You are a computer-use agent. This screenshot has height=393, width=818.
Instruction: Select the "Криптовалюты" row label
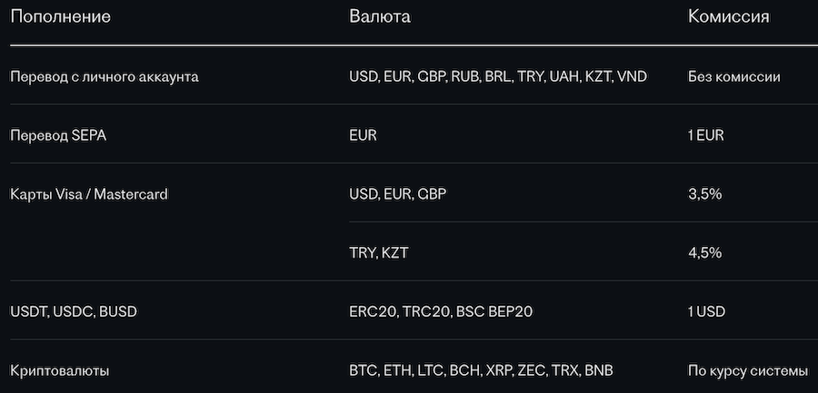click(x=60, y=370)
